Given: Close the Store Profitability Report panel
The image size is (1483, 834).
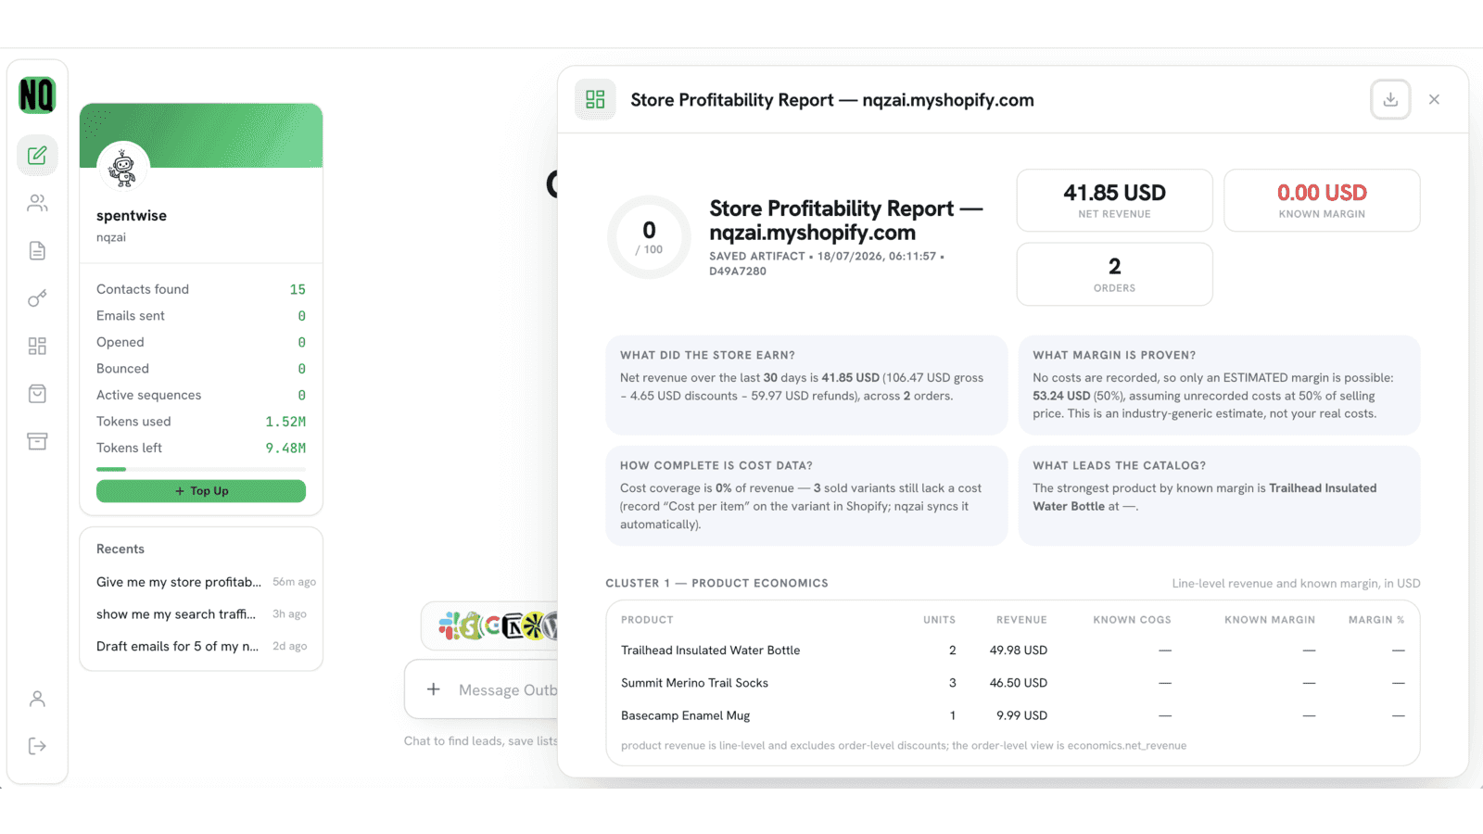Looking at the screenshot, I should [1434, 99].
